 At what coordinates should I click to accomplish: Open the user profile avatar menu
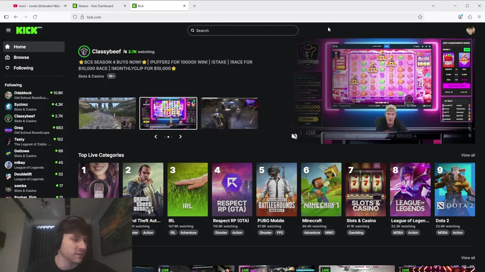(471, 31)
